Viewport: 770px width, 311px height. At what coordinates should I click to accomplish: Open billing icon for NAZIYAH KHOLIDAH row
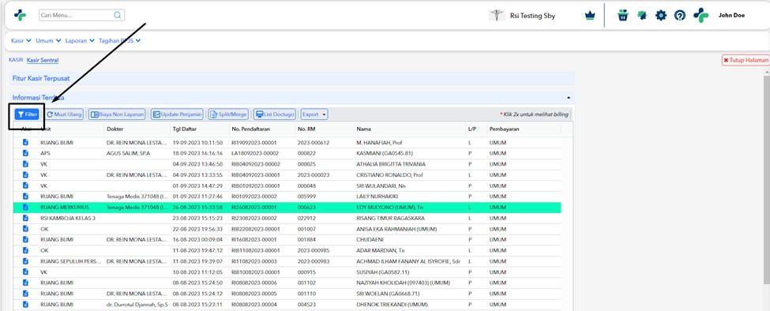tap(25, 283)
